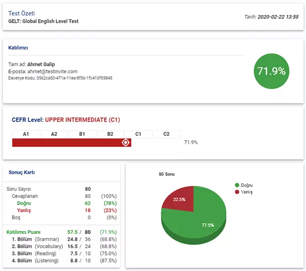Click the Test Özeti heading
This screenshot has height=271, width=306.
pos(22,13)
